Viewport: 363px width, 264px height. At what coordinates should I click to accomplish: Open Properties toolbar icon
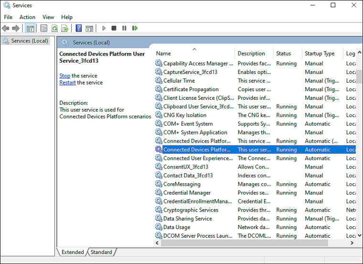[44, 29]
